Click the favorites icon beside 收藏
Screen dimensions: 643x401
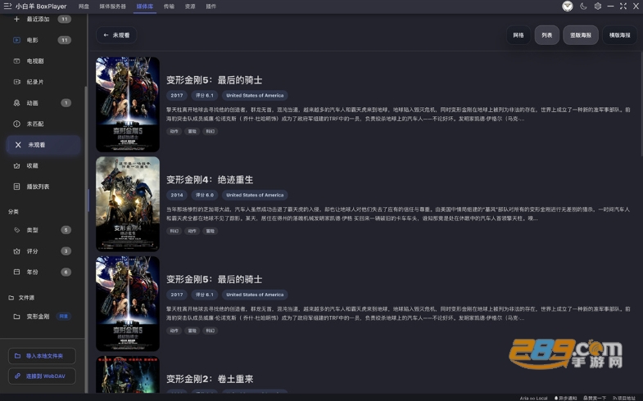pyautogui.click(x=16, y=165)
